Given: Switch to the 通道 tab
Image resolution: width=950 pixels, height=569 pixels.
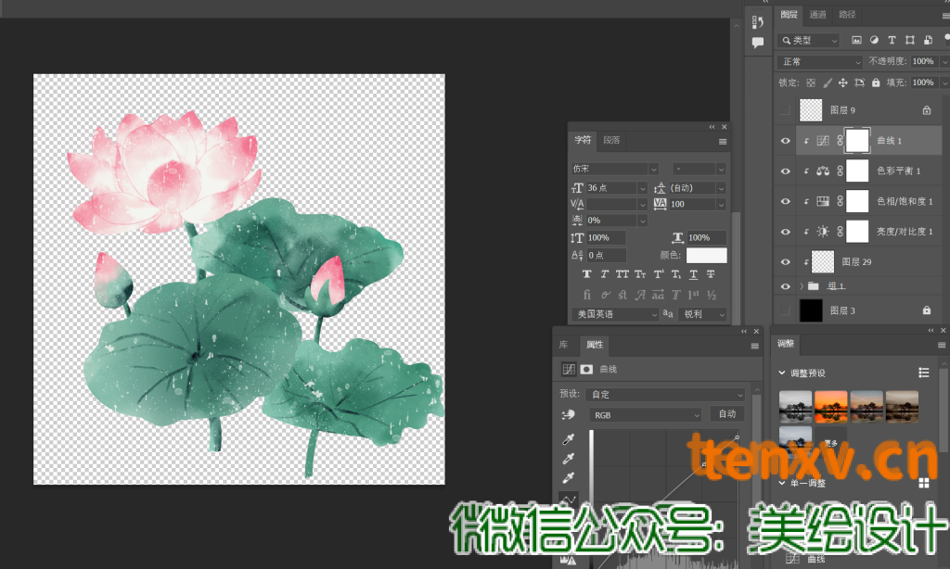Looking at the screenshot, I should click(x=817, y=15).
